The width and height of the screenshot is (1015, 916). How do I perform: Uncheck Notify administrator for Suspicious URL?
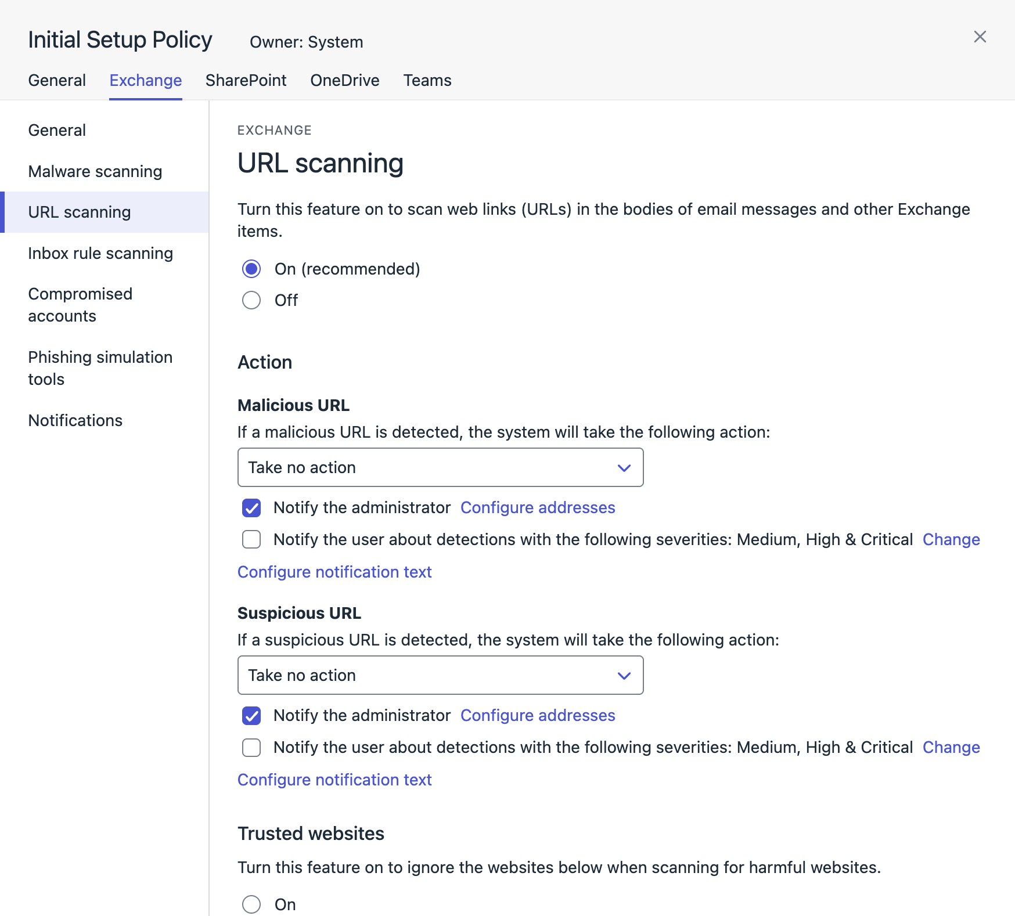coord(251,716)
